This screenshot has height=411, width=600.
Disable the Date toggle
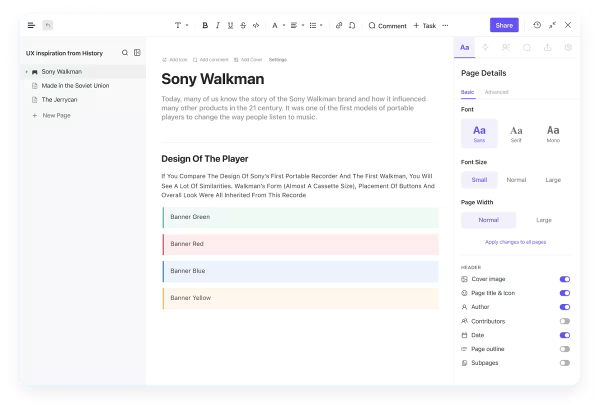coord(564,335)
